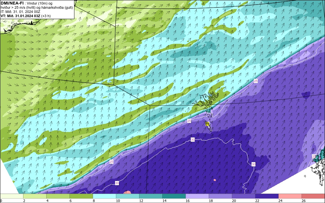325x203 pixels.
Task: Click the yellow maximum gust marker 32
Action: (207, 124)
